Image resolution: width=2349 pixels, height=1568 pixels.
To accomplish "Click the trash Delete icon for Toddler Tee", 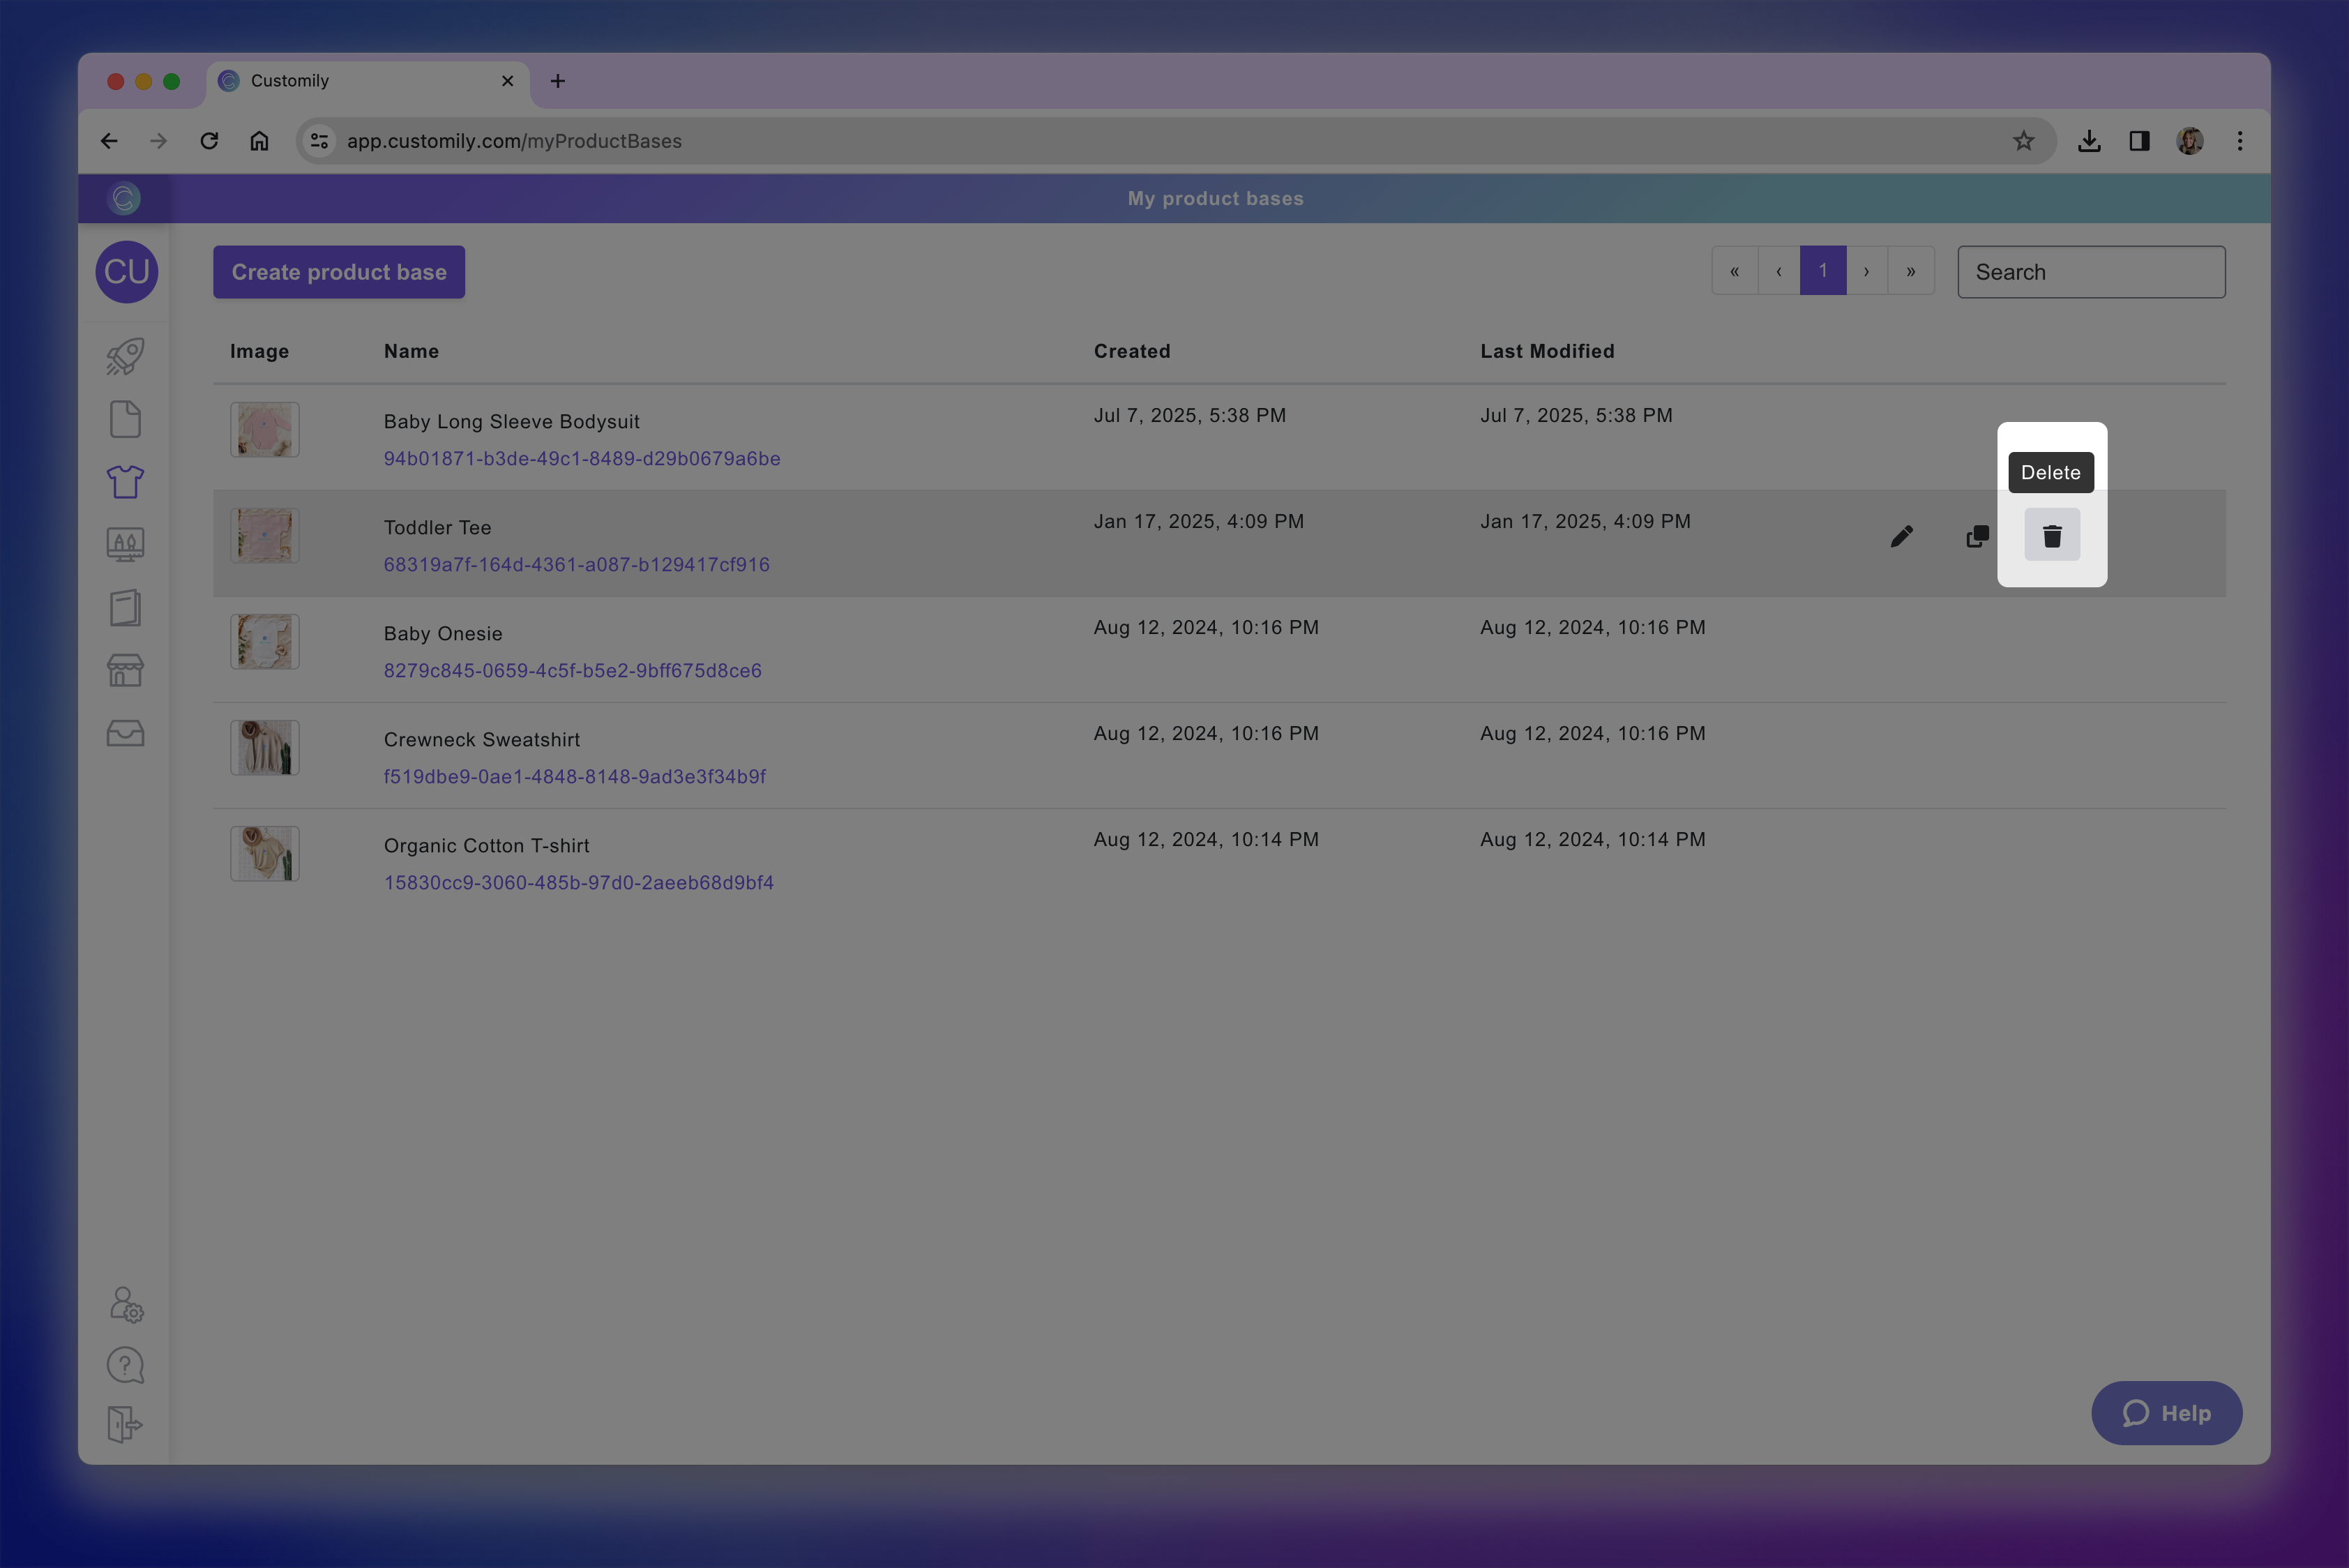I will click(2051, 536).
